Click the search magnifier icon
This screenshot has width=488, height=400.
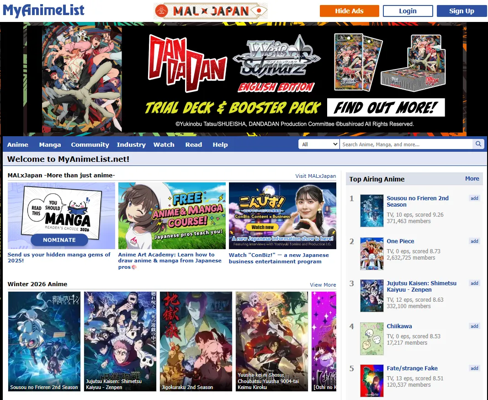(478, 144)
